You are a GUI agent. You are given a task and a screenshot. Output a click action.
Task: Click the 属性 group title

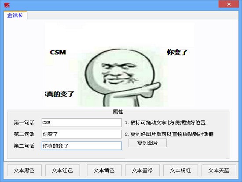click(118, 112)
